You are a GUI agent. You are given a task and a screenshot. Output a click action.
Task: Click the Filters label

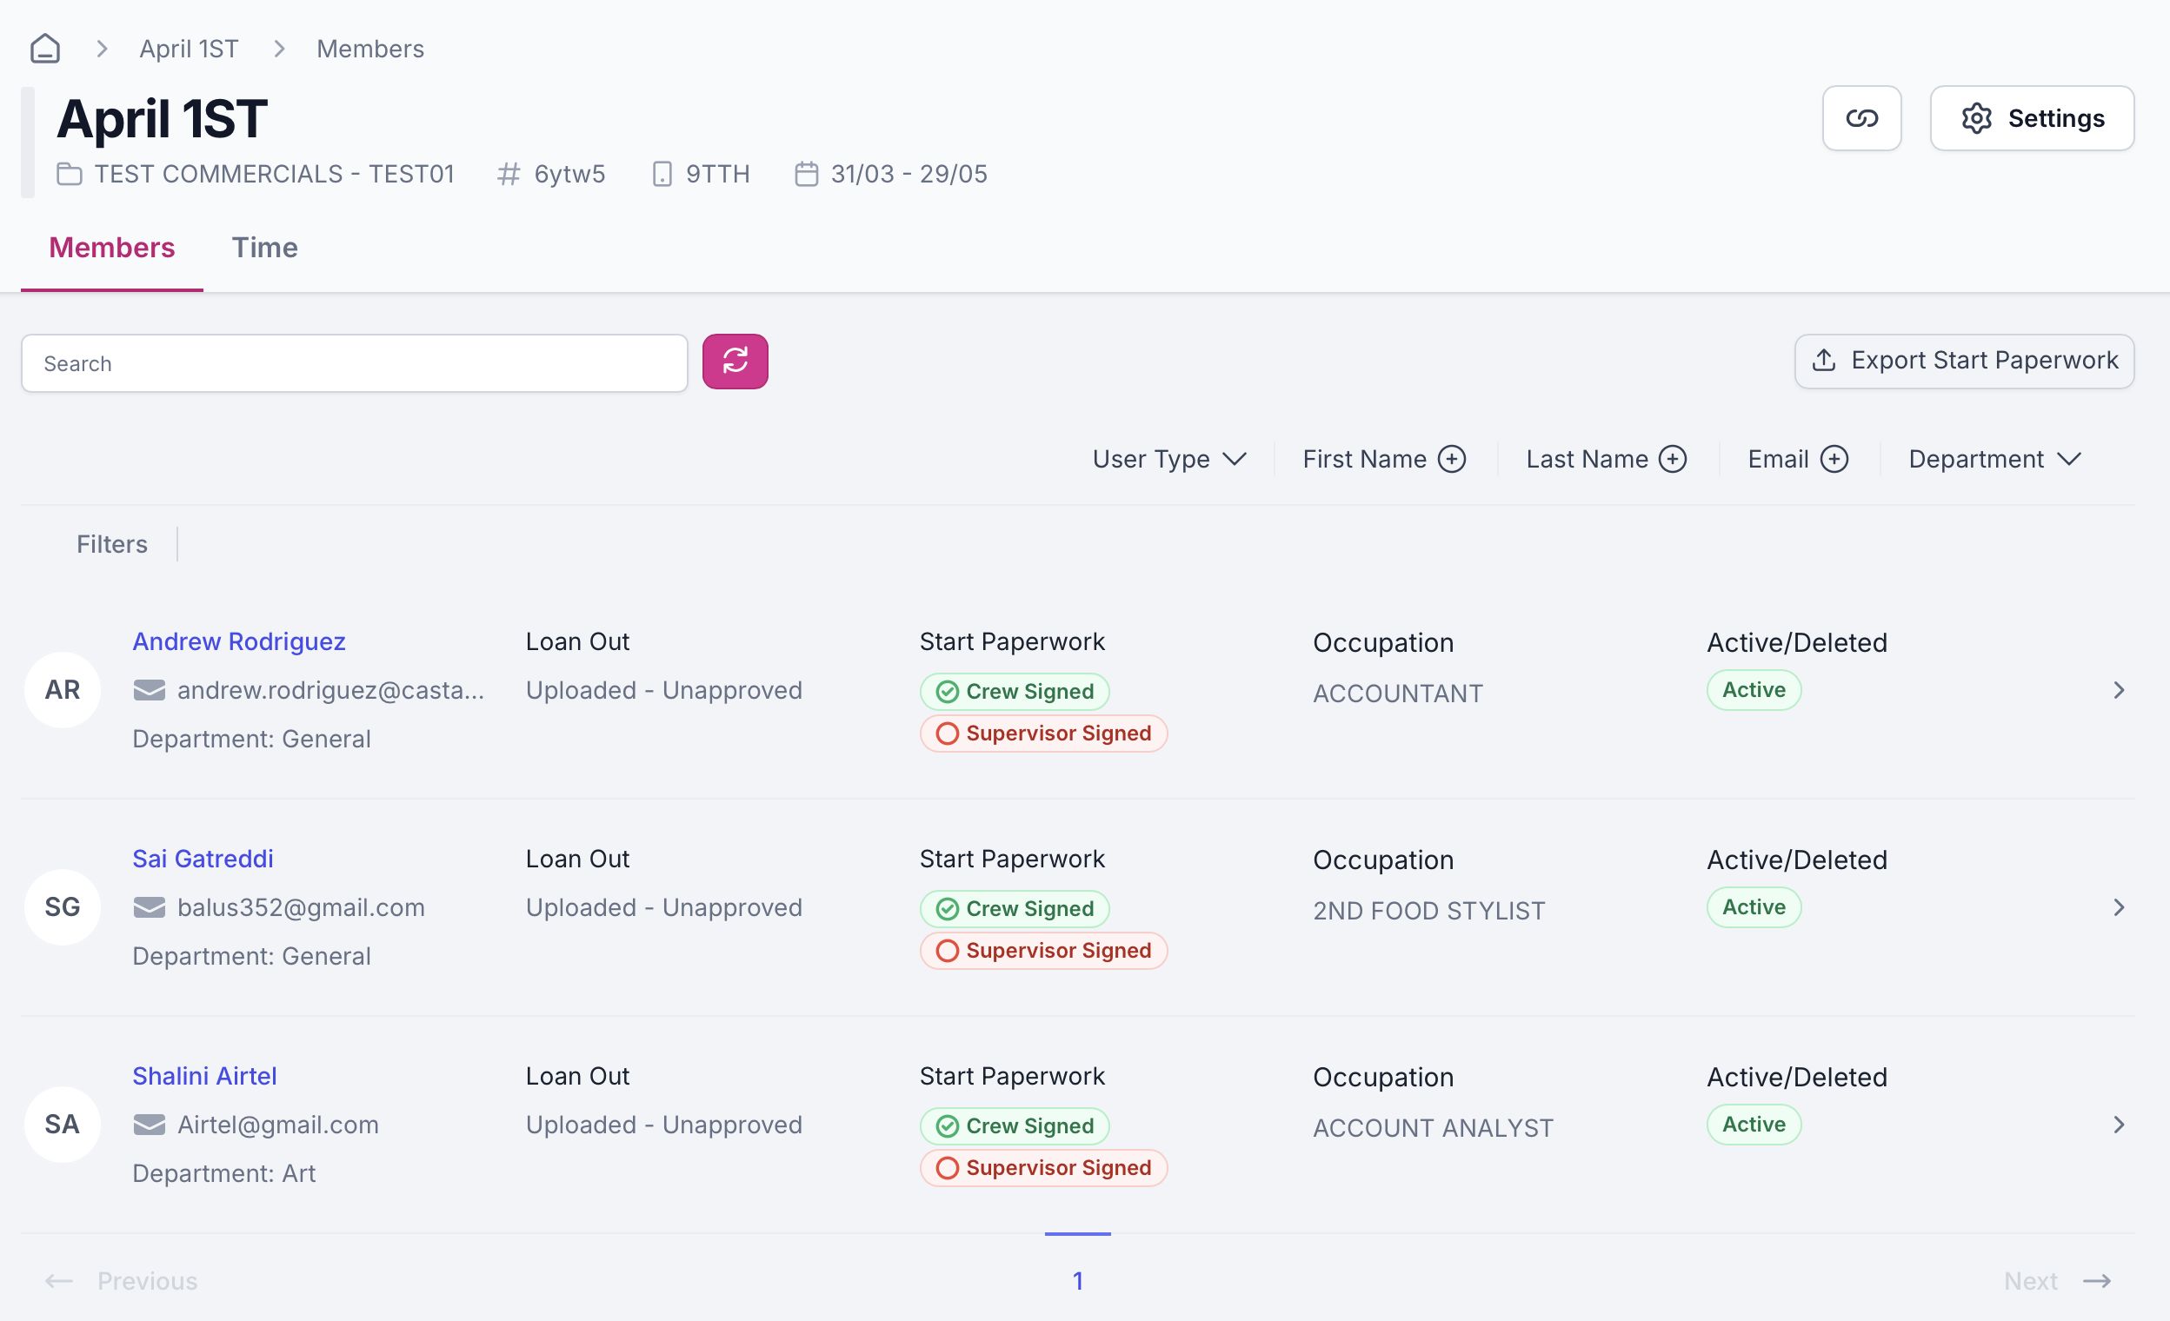point(112,544)
